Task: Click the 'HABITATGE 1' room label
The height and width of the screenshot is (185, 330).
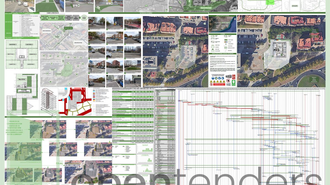Action: (x=13, y=64)
